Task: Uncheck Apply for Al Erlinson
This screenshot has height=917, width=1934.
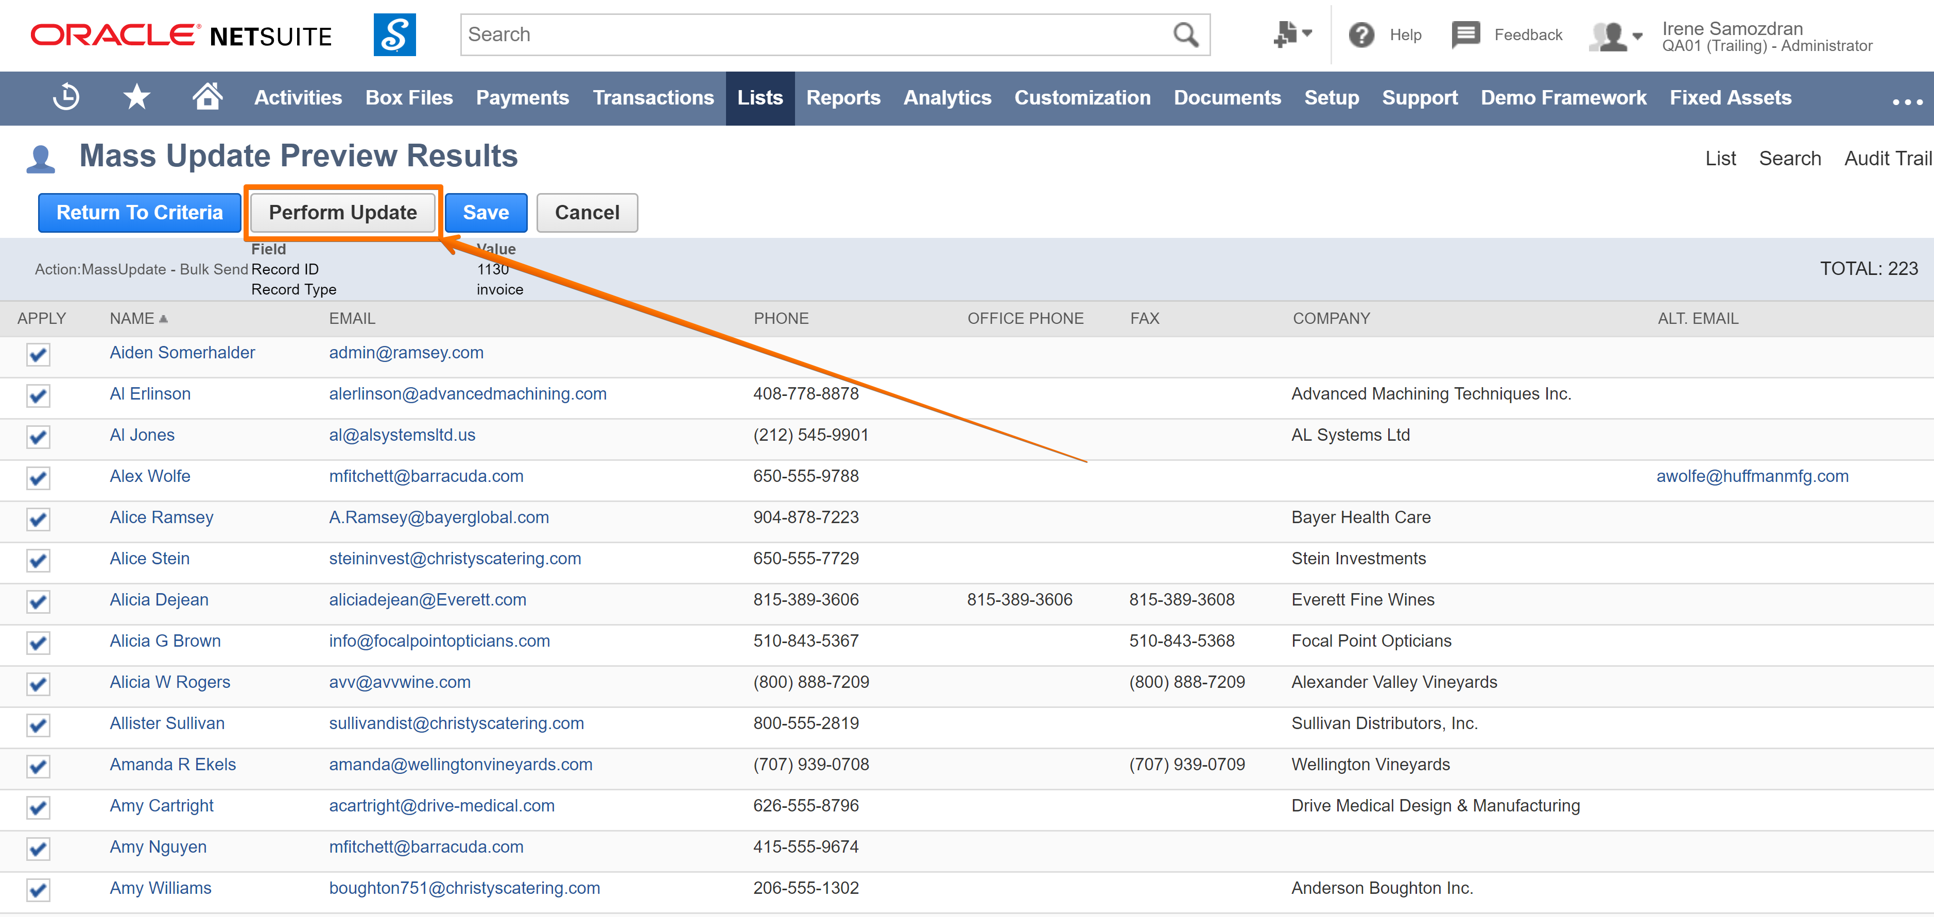Action: [x=38, y=396]
